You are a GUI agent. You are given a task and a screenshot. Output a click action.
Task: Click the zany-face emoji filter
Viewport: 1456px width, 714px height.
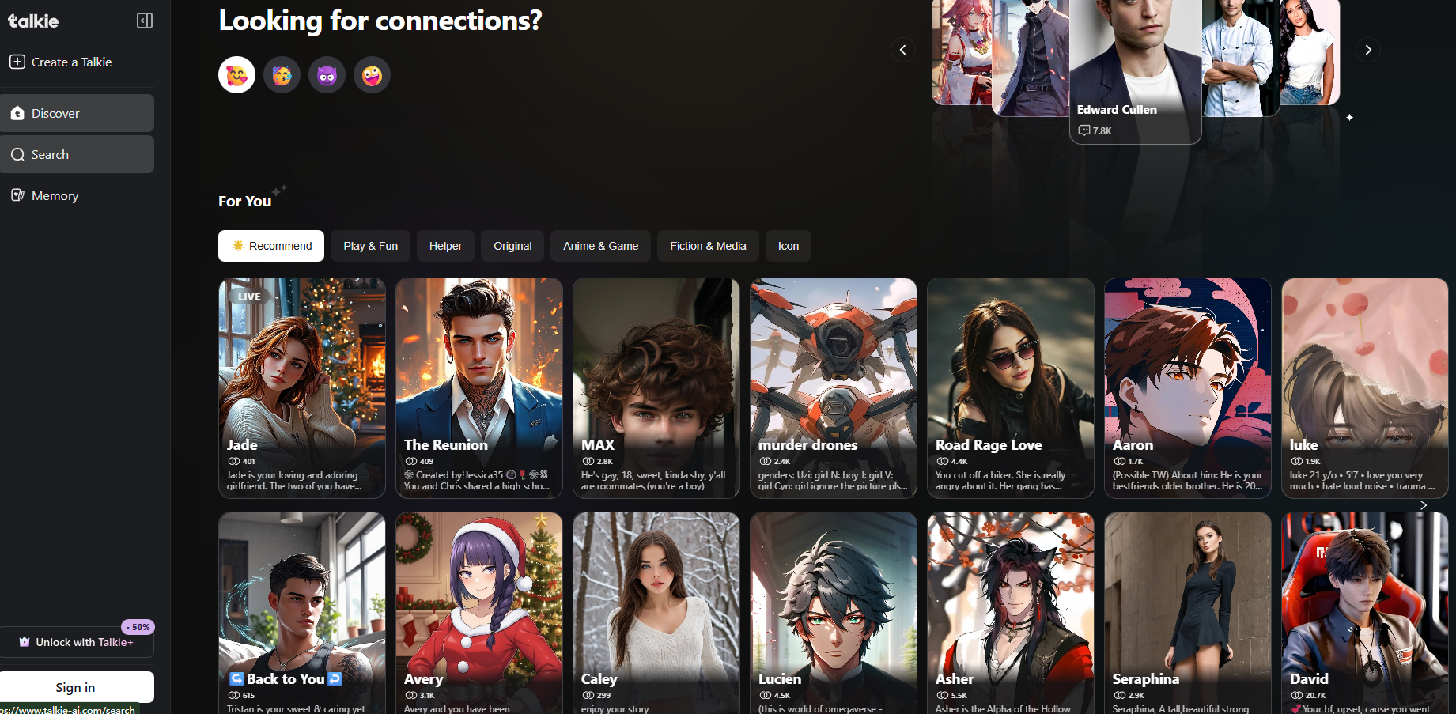[372, 74]
